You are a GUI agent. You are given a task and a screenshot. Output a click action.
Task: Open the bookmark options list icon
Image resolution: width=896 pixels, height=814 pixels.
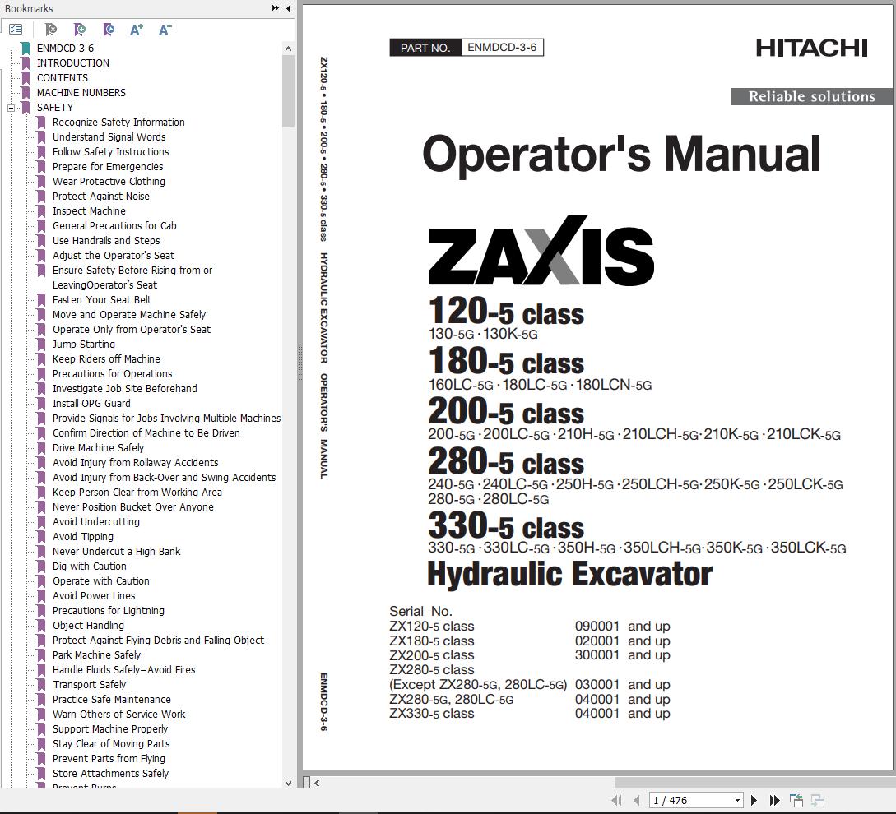point(16,29)
